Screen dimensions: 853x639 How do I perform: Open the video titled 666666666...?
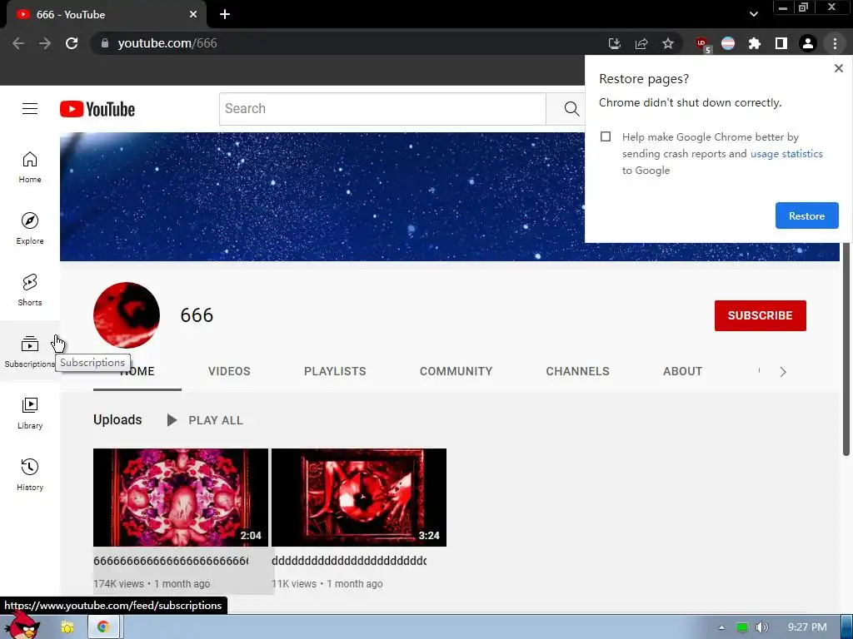[x=172, y=561]
